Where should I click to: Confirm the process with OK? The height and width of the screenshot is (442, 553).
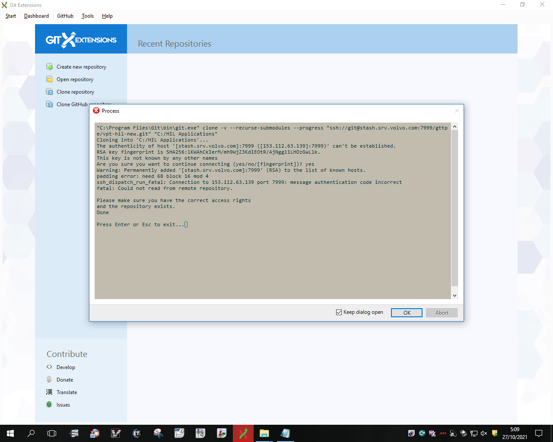point(406,312)
